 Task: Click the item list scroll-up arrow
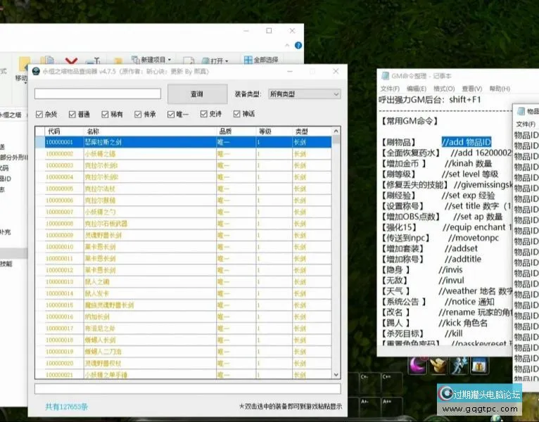point(336,131)
